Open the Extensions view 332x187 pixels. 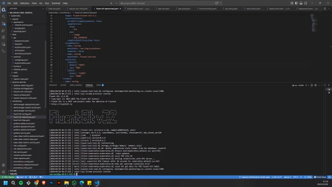[3, 37]
